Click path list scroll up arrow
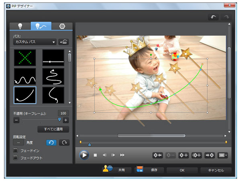Viewport: 241px width, 181px height. (69, 51)
